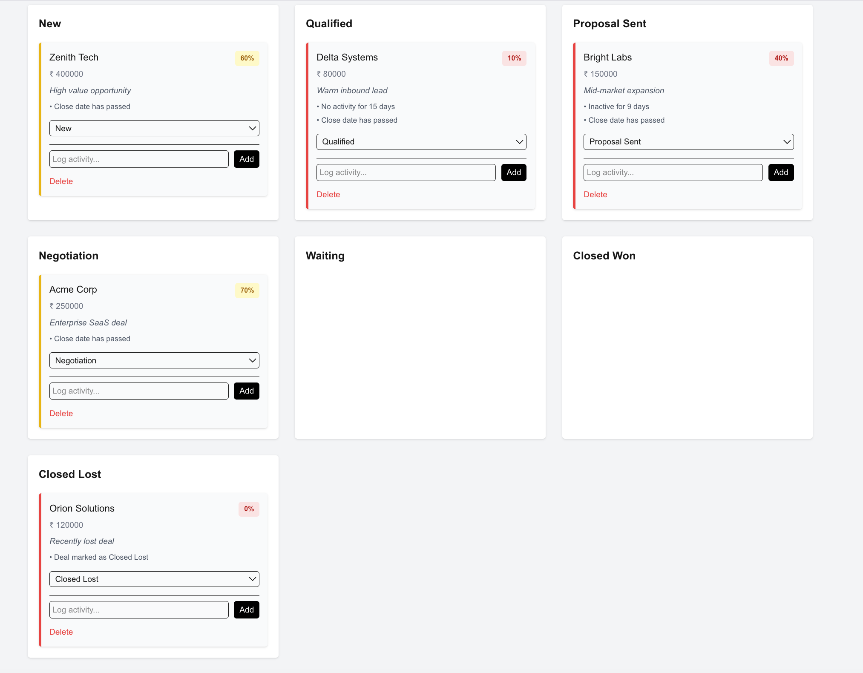Screen dimensions: 863x673
Task: Expand Acme Corp Negotiation stage dropdown
Action: click(x=154, y=360)
